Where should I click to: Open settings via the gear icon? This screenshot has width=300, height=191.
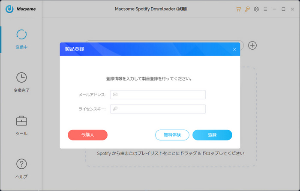pos(256,9)
